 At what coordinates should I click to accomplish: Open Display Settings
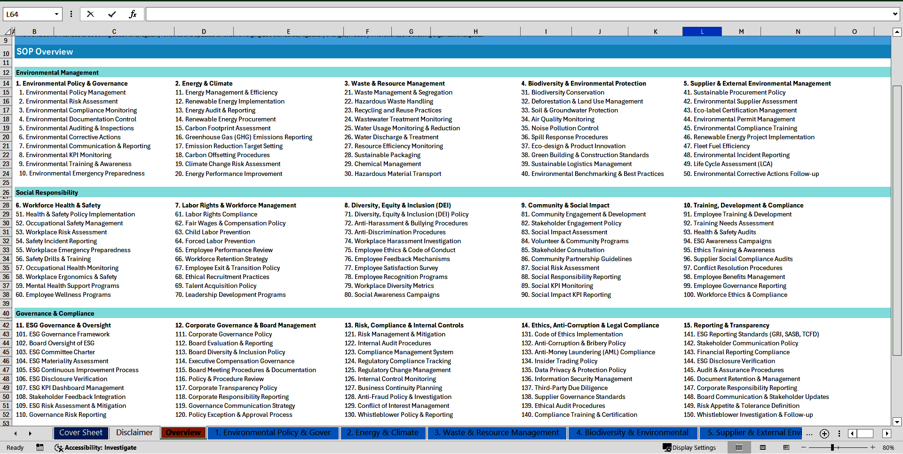[689, 447]
